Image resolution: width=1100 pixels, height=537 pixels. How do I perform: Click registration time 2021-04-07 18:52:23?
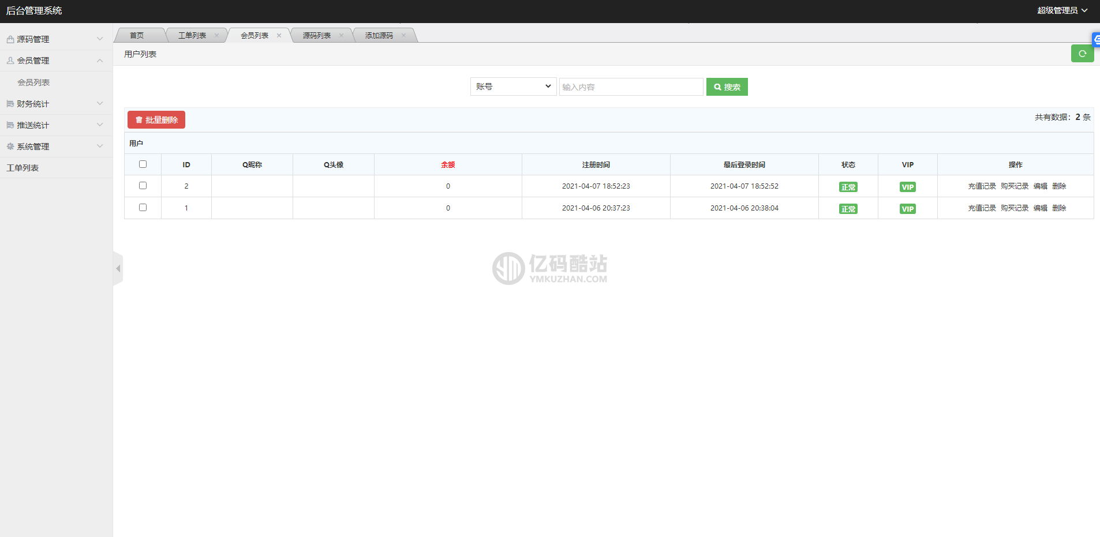pos(596,186)
